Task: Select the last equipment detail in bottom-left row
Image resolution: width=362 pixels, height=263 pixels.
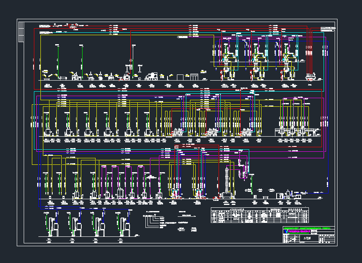Action: (x=124, y=226)
